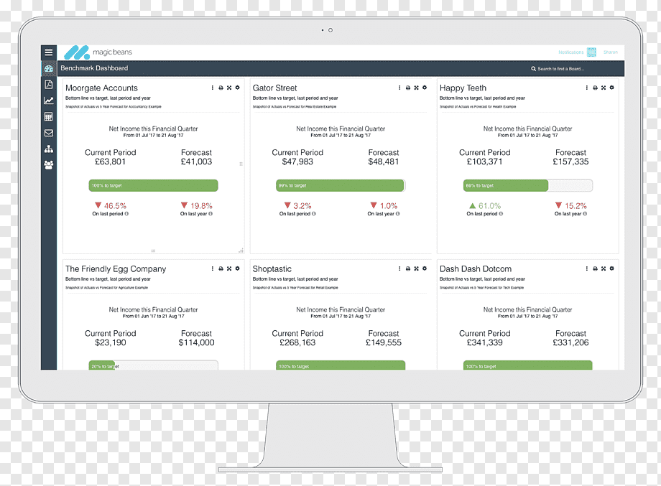Click the magic beans logo
The width and height of the screenshot is (661, 486).
(x=98, y=52)
